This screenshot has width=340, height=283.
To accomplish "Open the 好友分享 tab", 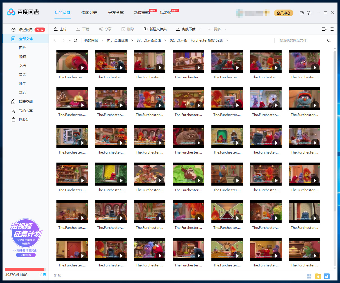I will [116, 13].
